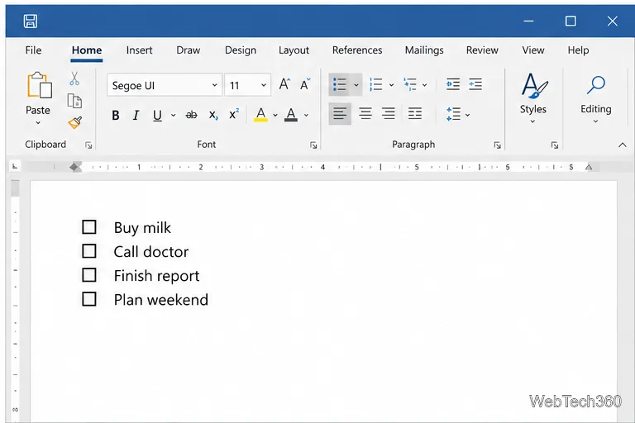Open the Styles pane launcher
Screen dimensions: 635x423
tap(555, 145)
